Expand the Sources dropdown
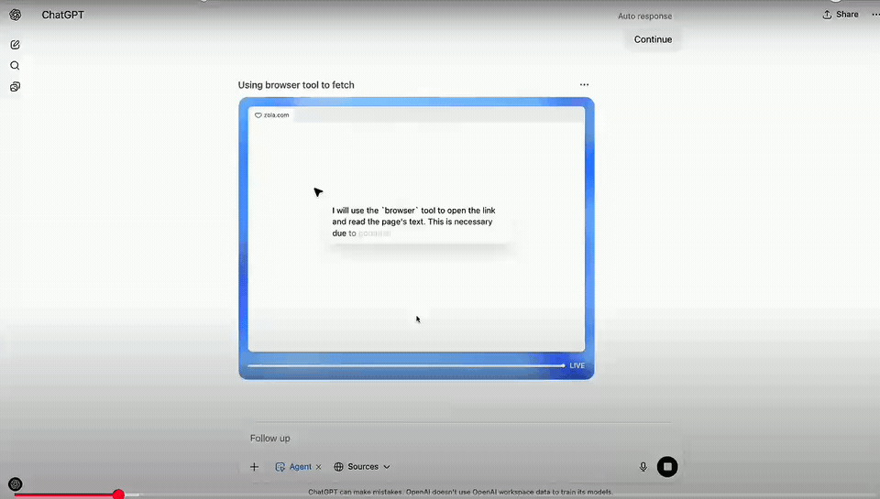 [x=362, y=466]
